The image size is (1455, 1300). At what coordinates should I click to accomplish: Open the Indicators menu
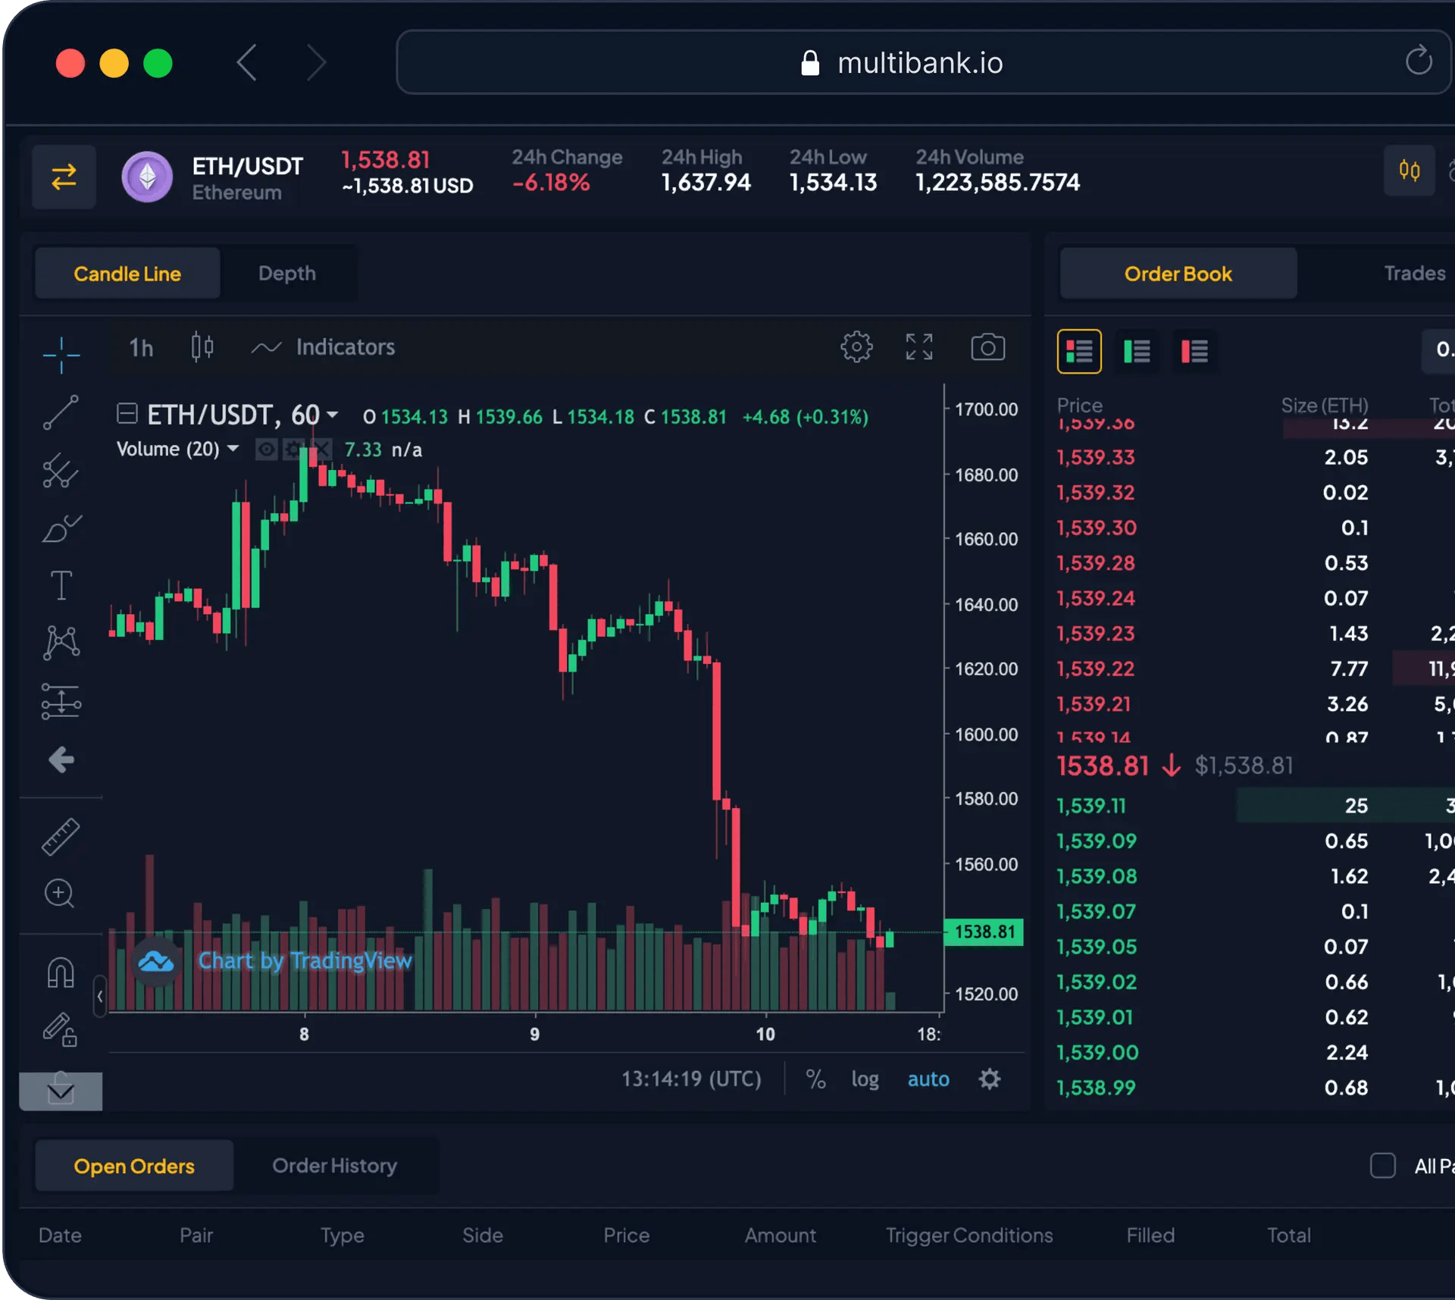[x=324, y=347]
